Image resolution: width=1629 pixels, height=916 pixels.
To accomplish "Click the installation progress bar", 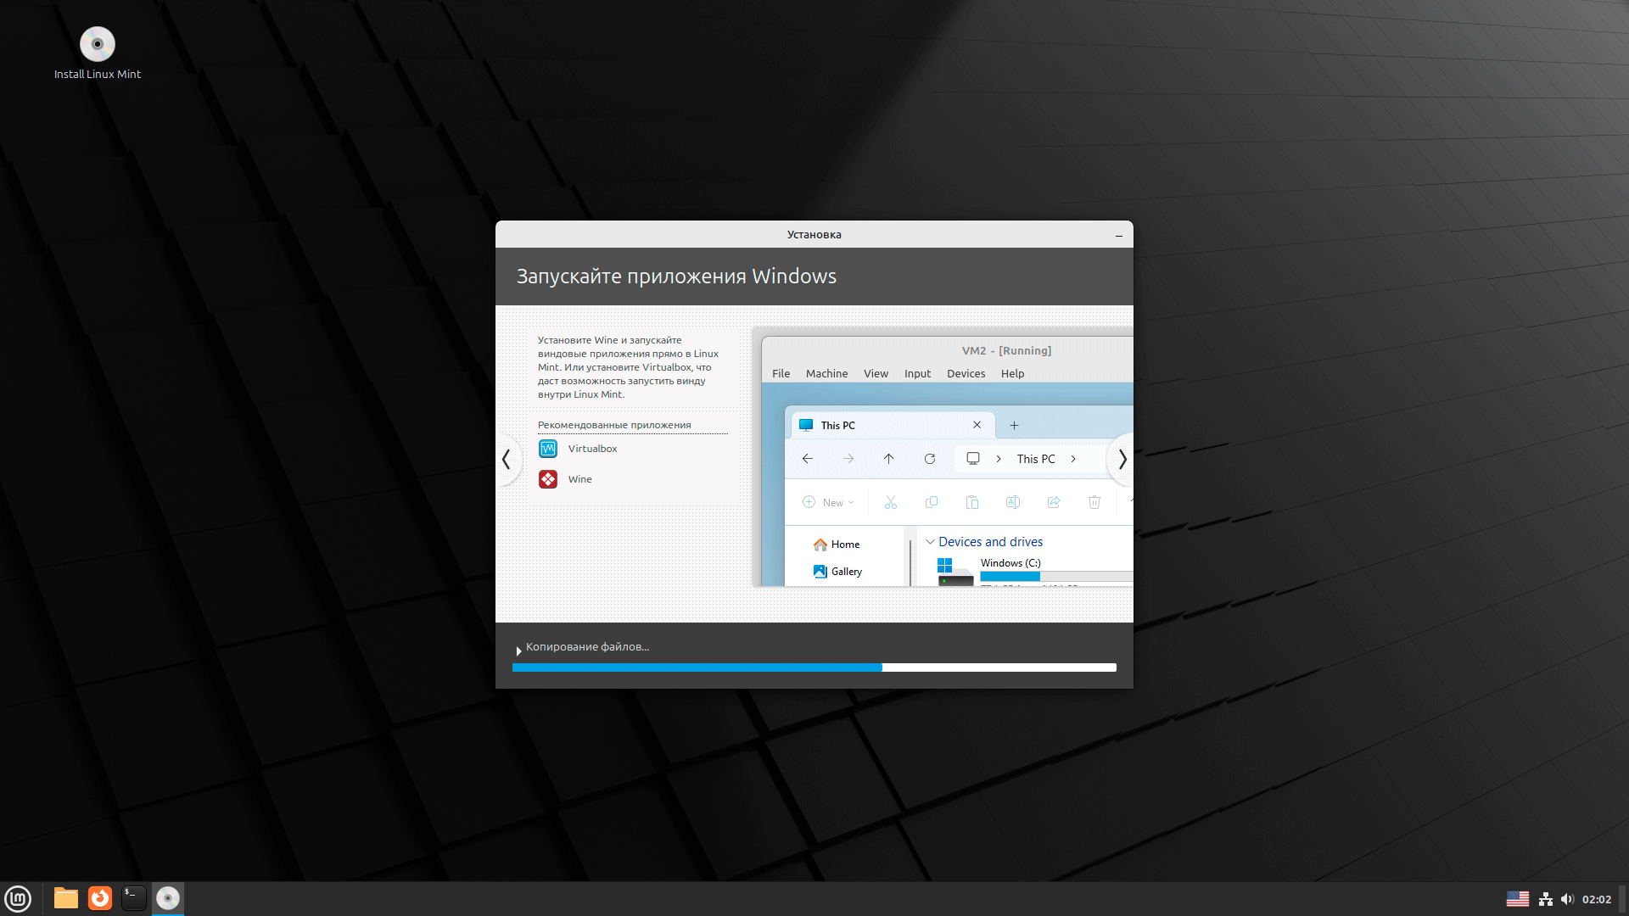I will (x=814, y=667).
